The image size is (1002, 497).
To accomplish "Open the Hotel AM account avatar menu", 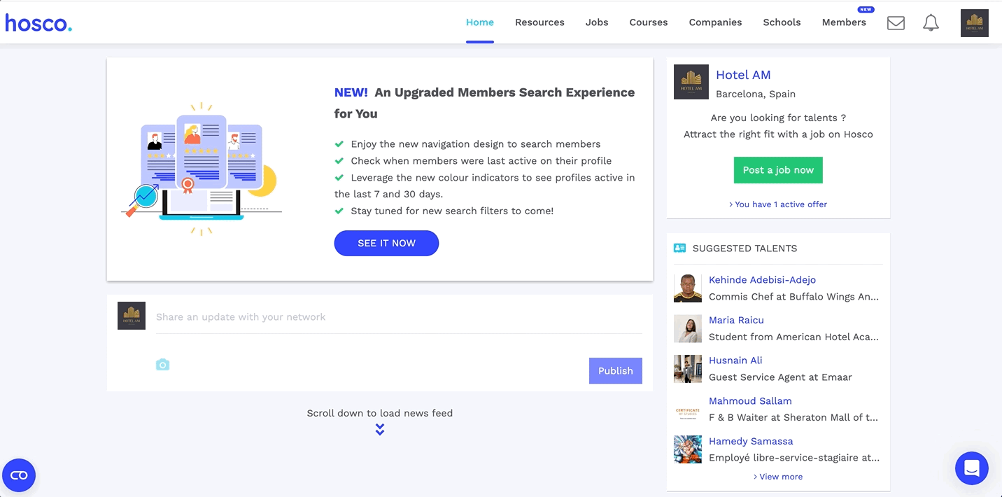I will coord(975,23).
